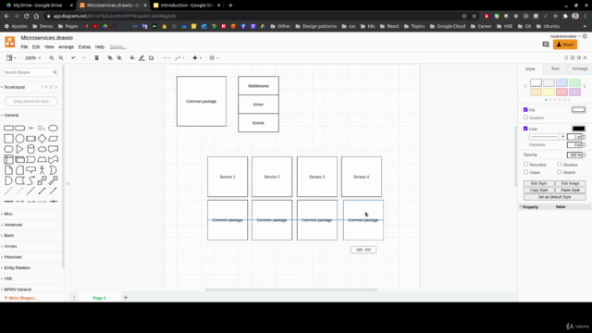The height and width of the screenshot is (333, 592).
Task: Enable the Glass checkbox
Action: coord(526,172)
